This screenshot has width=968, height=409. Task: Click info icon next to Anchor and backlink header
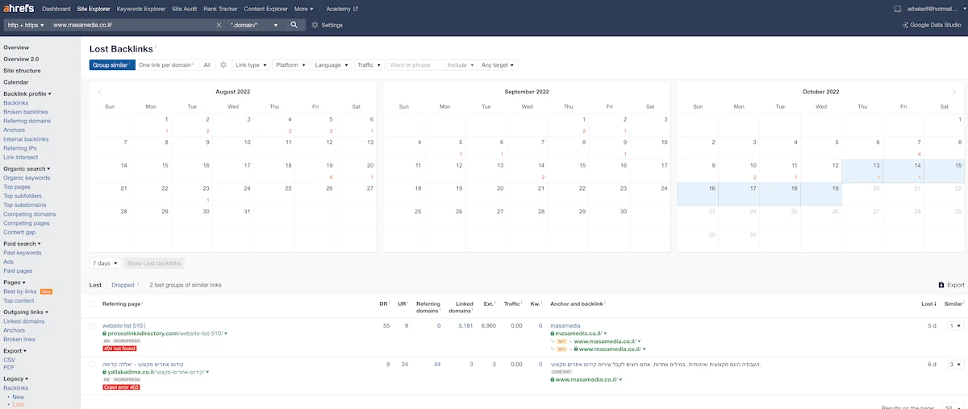[x=605, y=303]
